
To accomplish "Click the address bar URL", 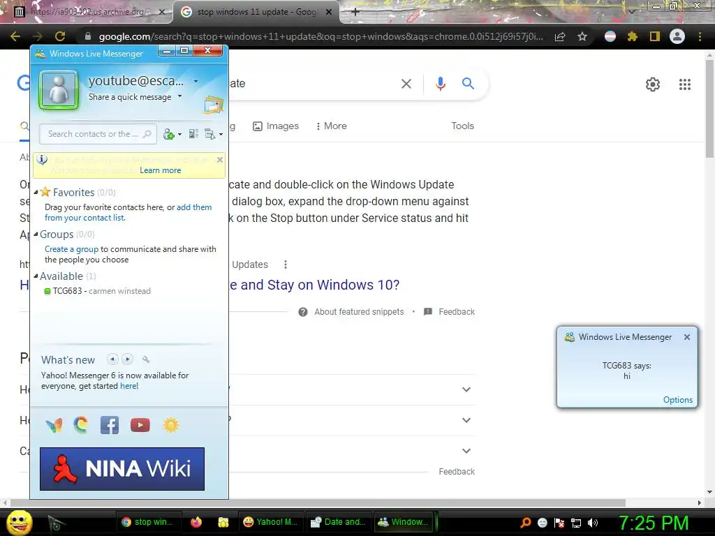I will [320, 36].
